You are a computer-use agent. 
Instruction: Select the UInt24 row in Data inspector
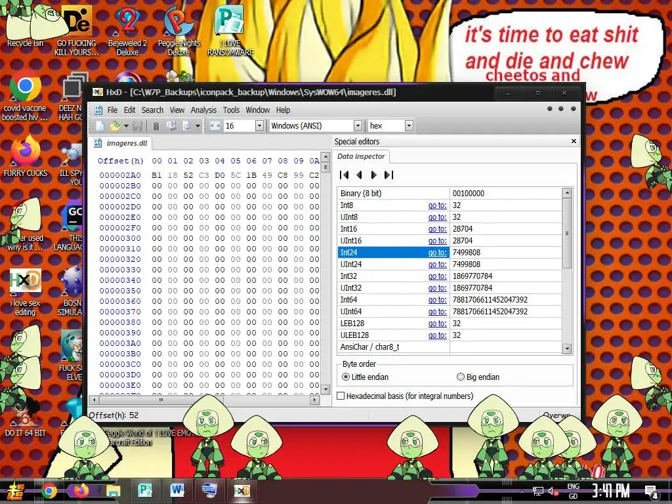[x=450, y=264]
